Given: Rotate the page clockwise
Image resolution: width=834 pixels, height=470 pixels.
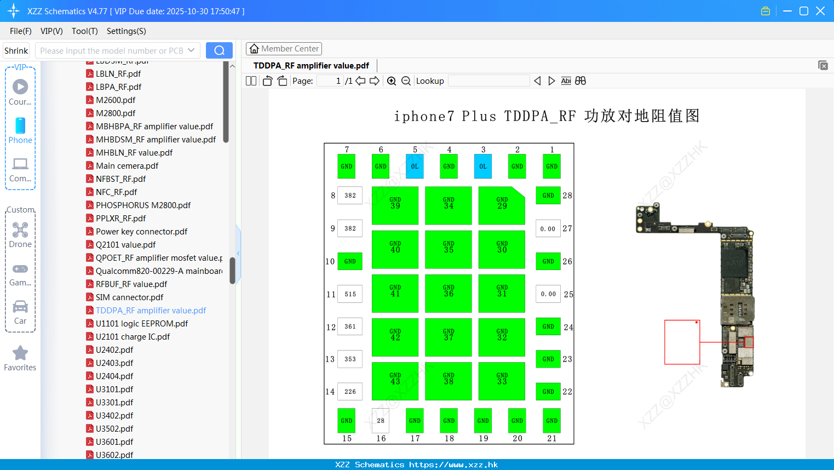Looking at the screenshot, I should pyautogui.click(x=282, y=81).
